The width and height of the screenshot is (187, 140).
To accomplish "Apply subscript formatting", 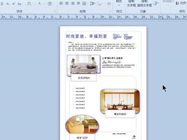I will 8,4.
